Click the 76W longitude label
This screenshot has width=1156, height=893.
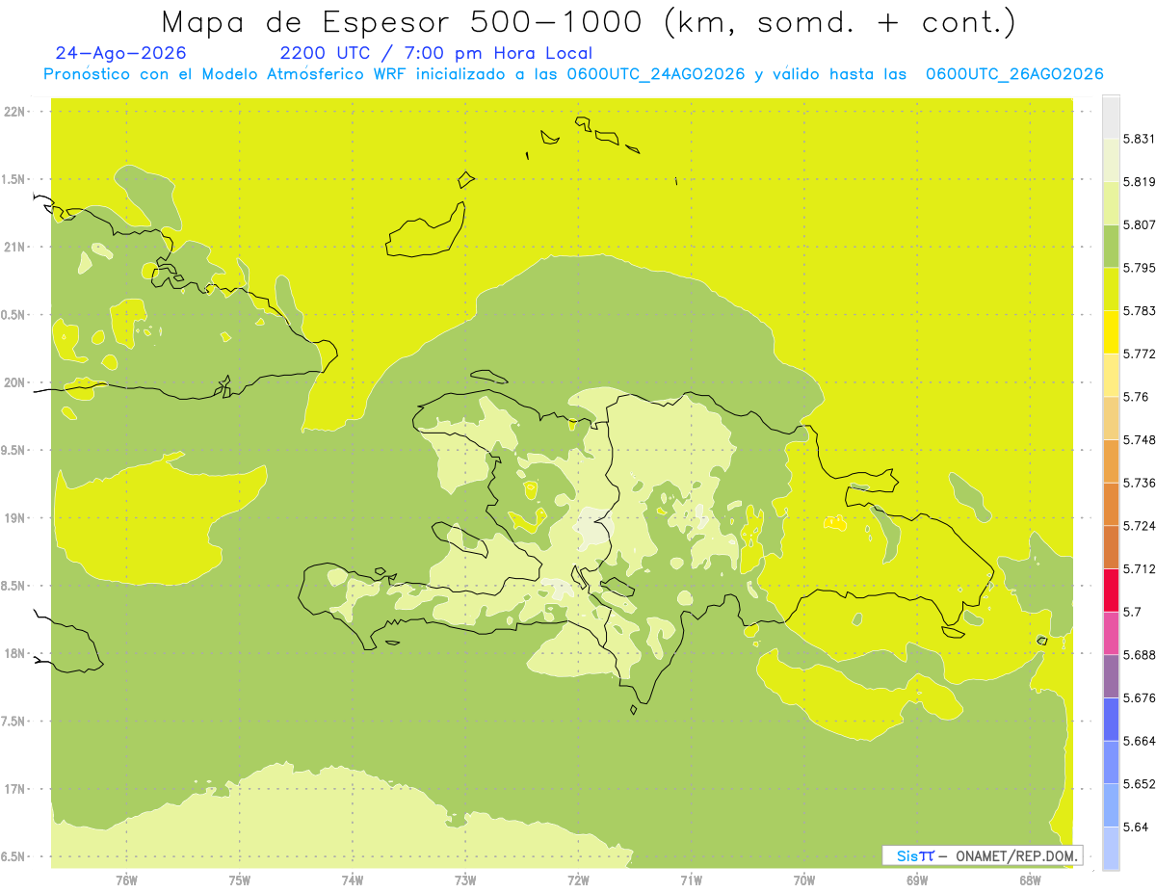(x=126, y=880)
